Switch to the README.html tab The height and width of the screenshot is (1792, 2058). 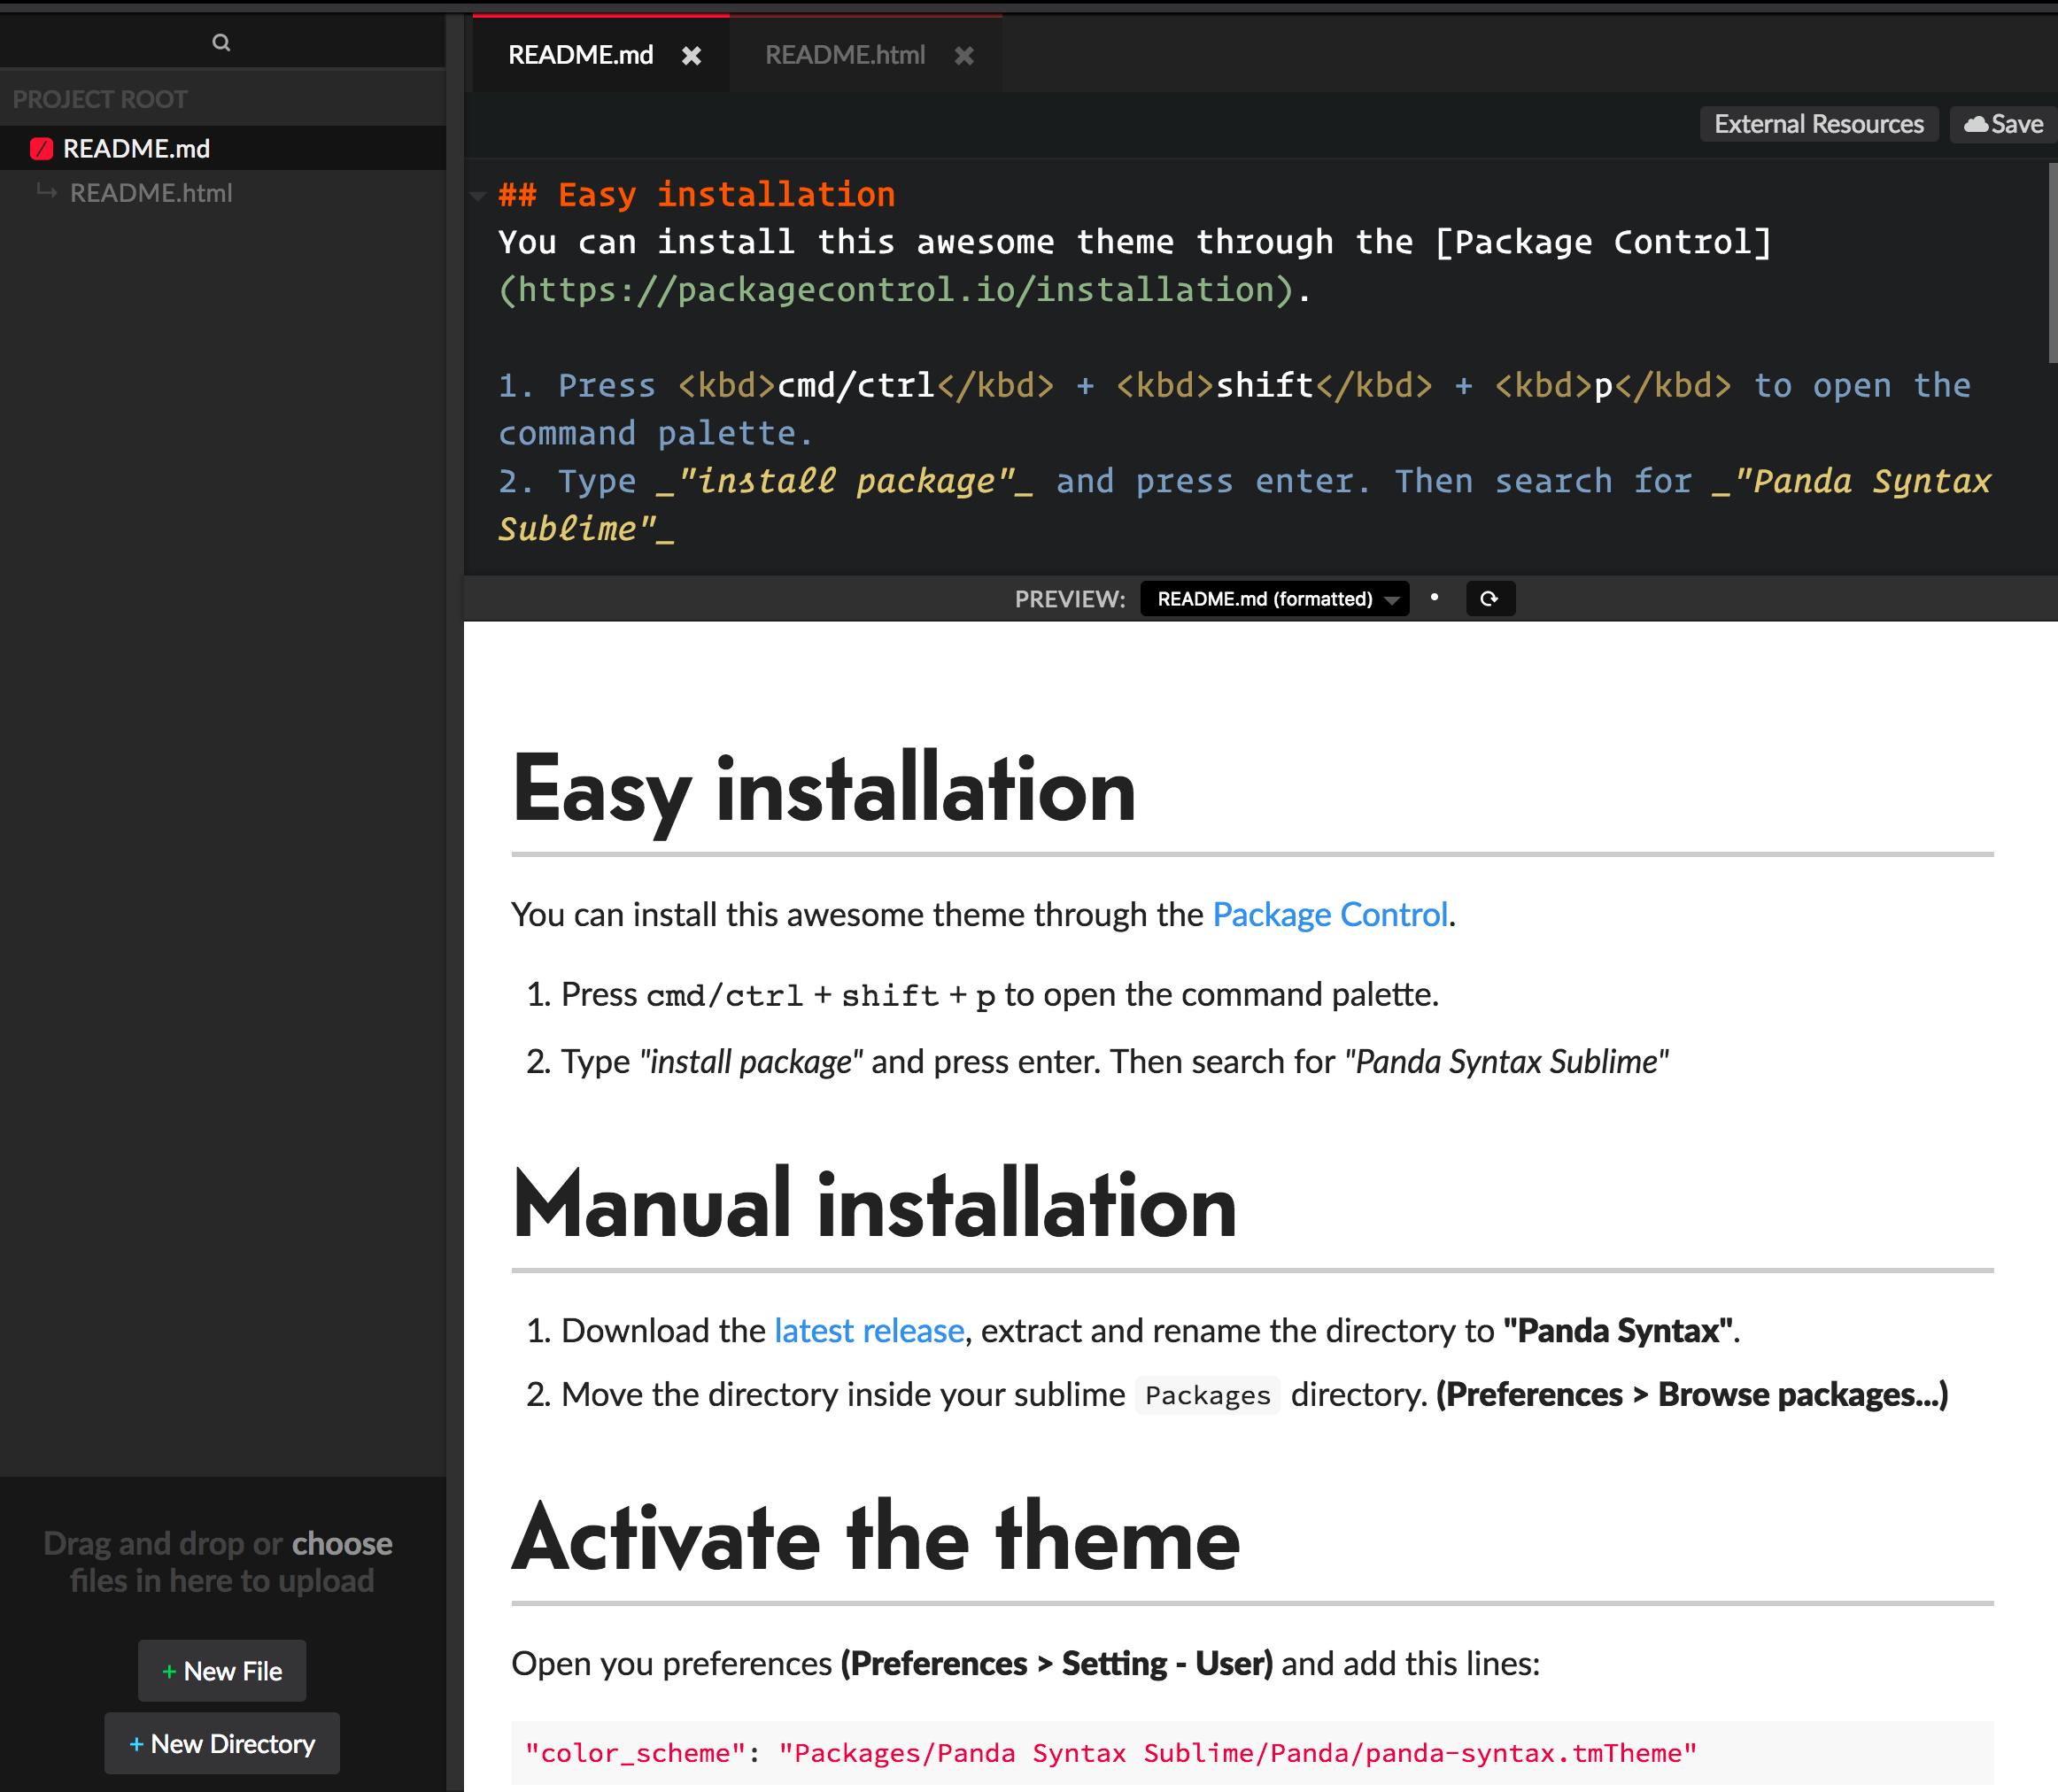pyautogui.click(x=845, y=55)
